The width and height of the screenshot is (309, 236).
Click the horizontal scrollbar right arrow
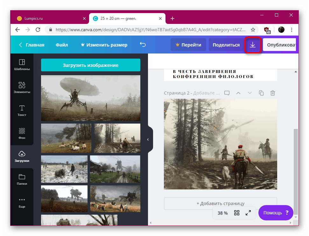pos(290,223)
